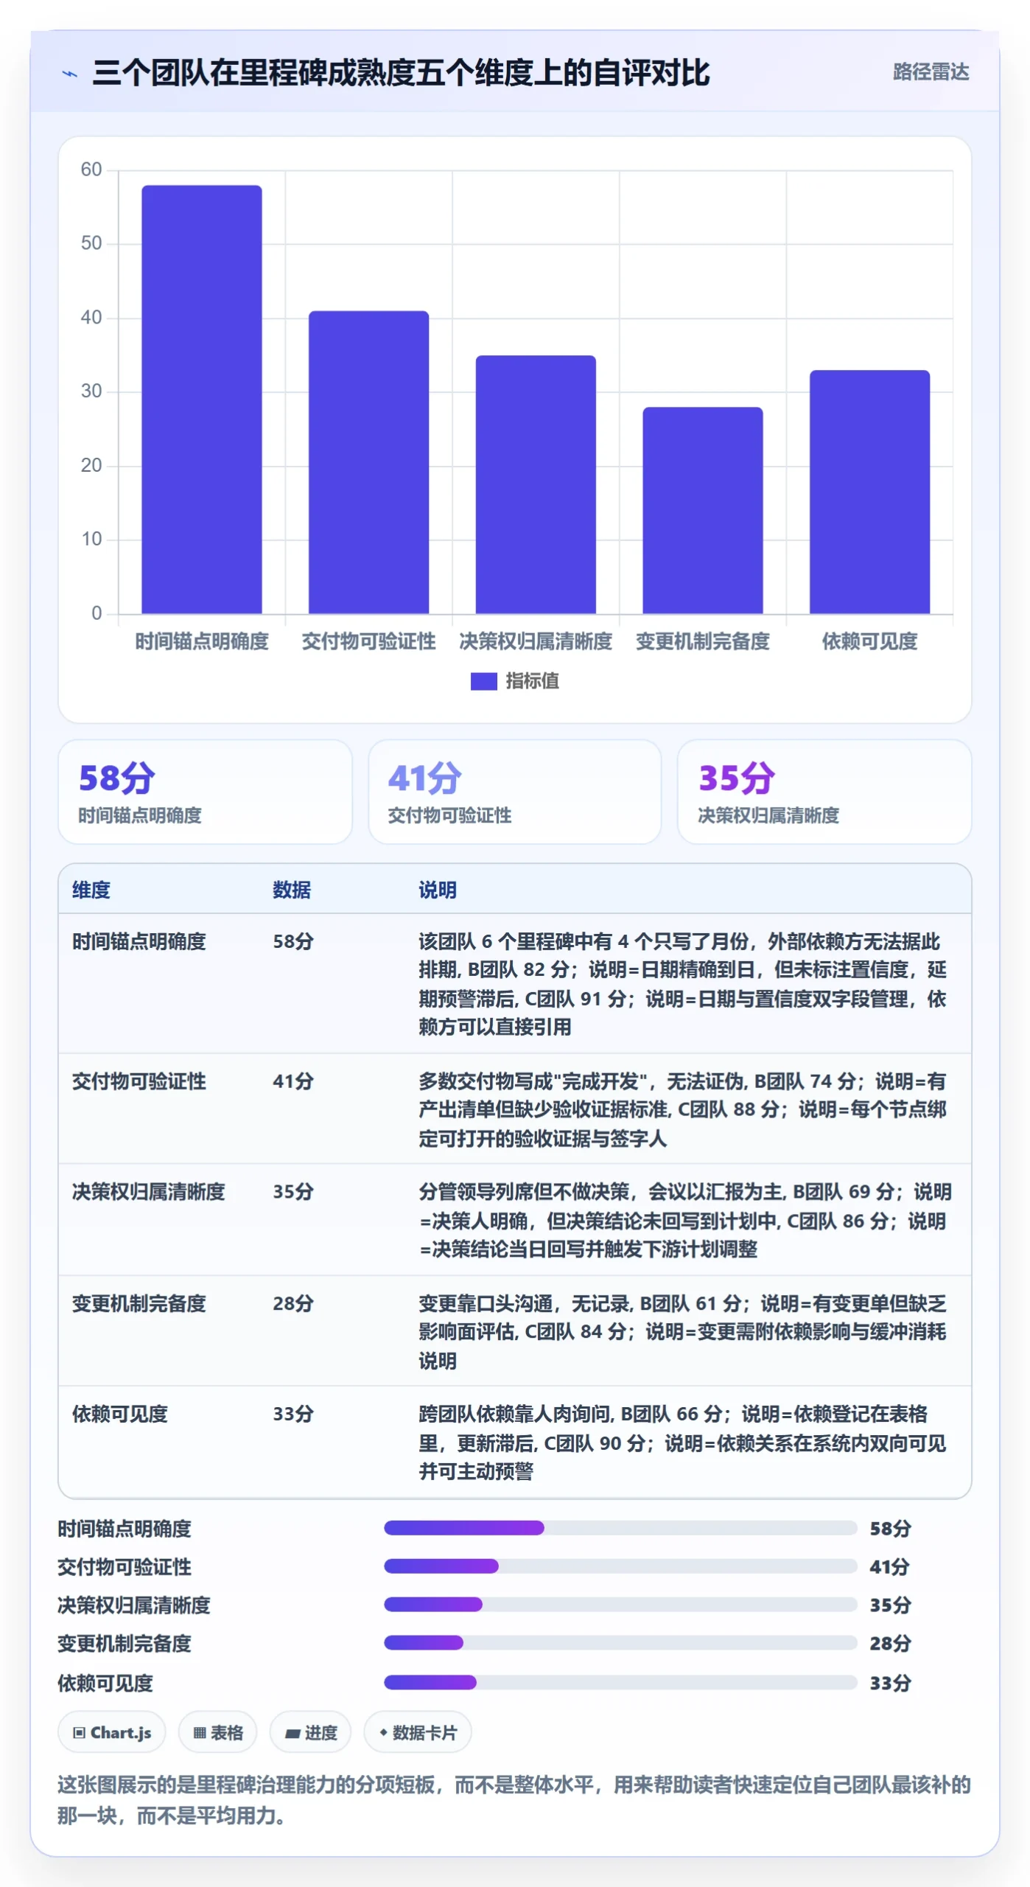The height and width of the screenshot is (1887, 1030).
Task: Select the 时间锚点明确度 table row name
Action: [x=139, y=941]
